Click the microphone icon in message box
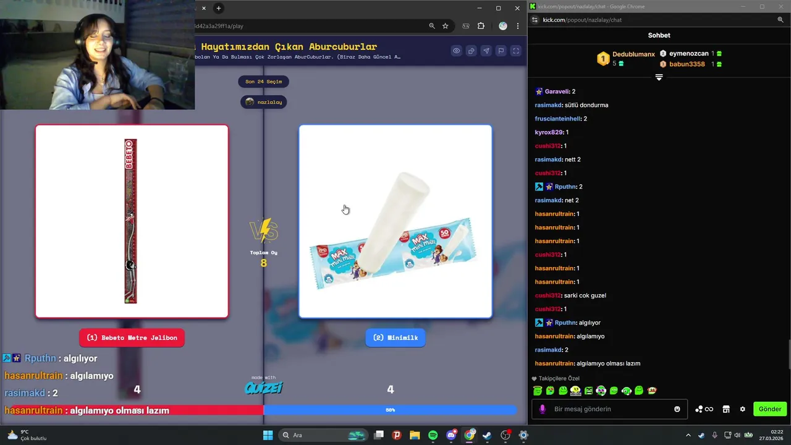Viewport: 791px width, 445px height. (x=543, y=409)
